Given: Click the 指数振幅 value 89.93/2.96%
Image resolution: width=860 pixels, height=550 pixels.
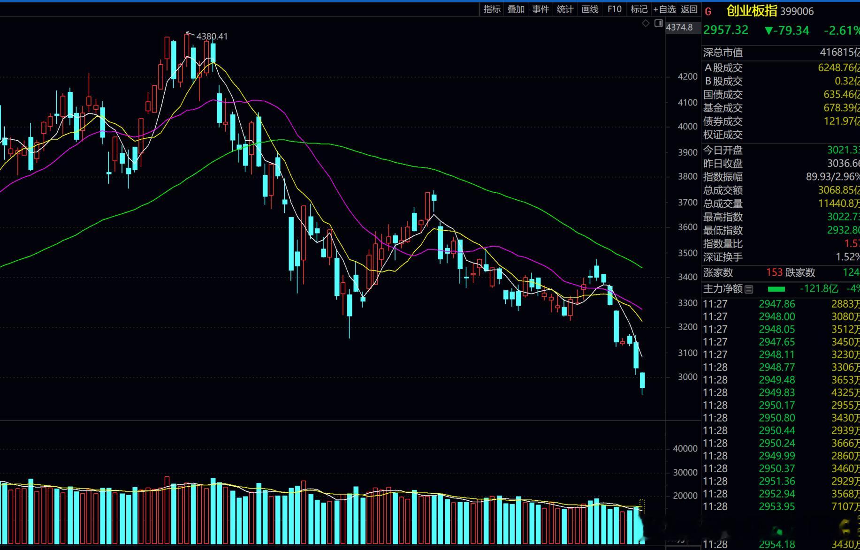Looking at the screenshot, I should 833,177.
